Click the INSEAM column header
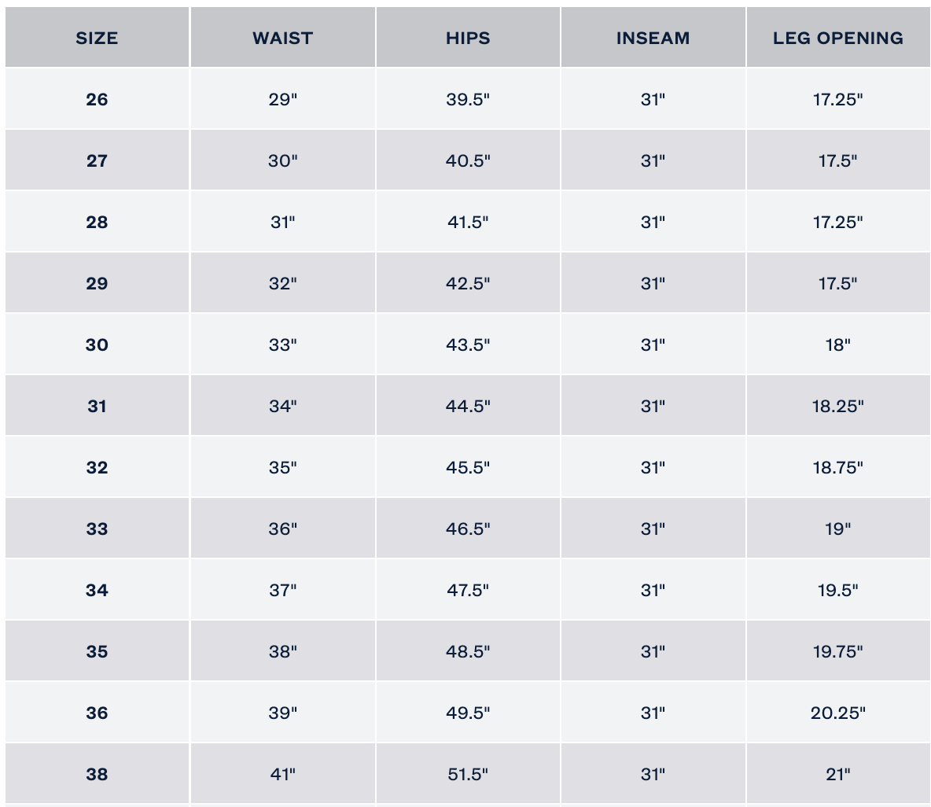This screenshot has width=931, height=807. pos(653,38)
